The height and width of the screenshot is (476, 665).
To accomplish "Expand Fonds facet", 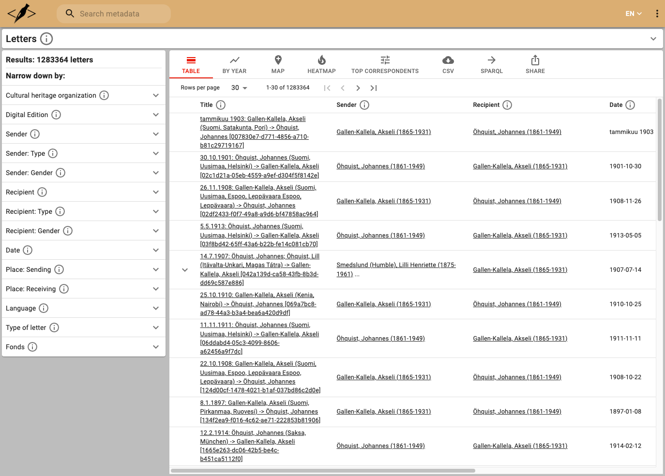I will click(x=156, y=347).
